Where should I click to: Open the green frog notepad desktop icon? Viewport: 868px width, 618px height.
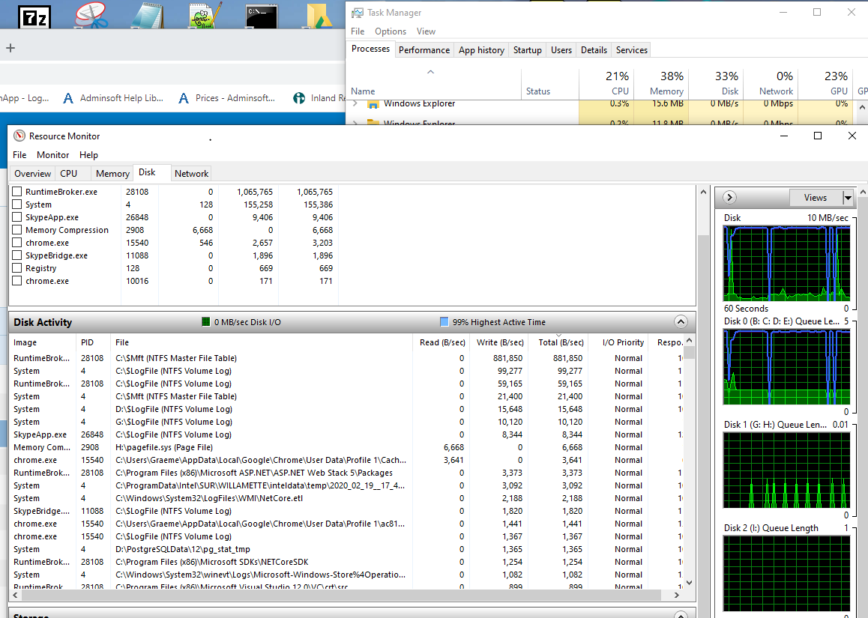click(205, 15)
